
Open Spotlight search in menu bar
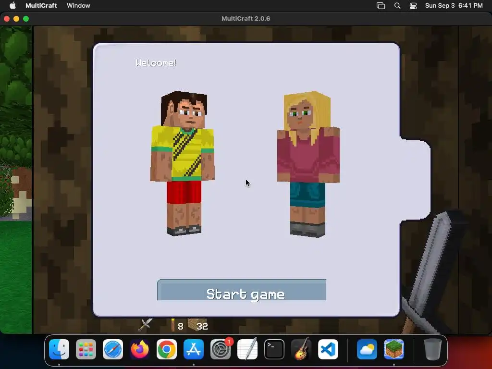click(x=397, y=6)
